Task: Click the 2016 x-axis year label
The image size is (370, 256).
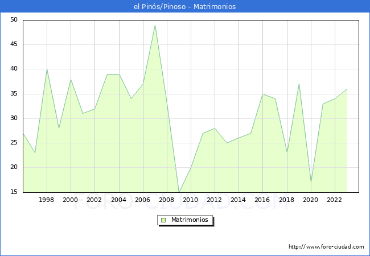Action: pyautogui.click(x=262, y=200)
